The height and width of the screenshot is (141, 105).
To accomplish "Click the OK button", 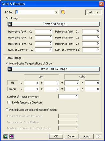I will tap(56, 136).
